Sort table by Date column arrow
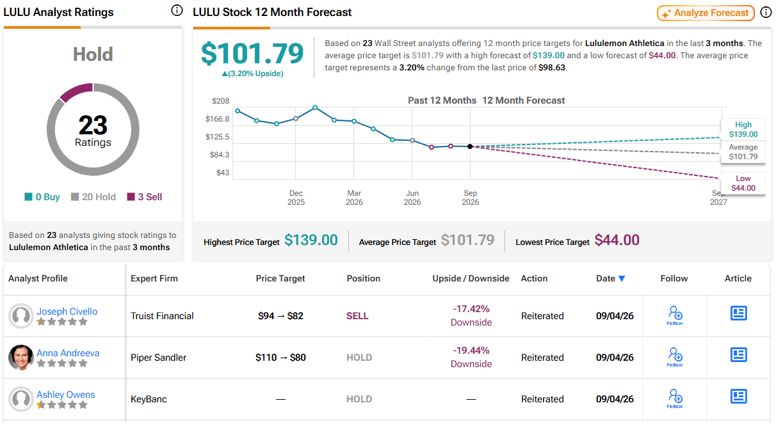 pyautogui.click(x=620, y=279)
